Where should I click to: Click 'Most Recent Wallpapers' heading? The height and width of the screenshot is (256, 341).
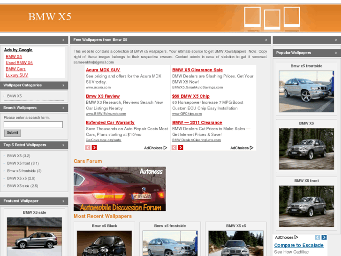pyautogui.click(x=103, y=216)
